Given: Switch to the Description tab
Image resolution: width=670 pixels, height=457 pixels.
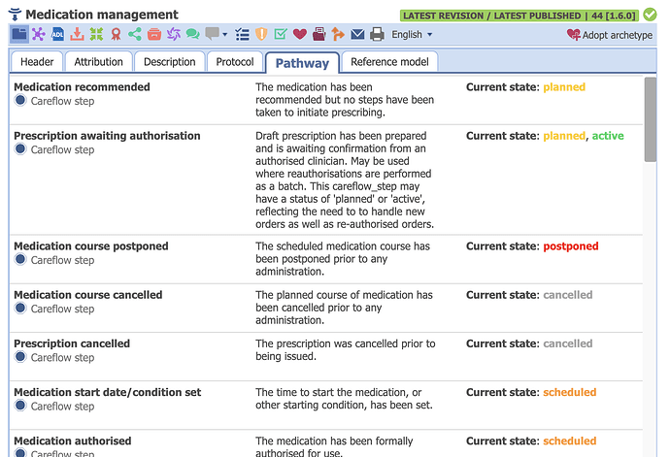Looking at the screenshot, I should click(x=170, y=62).
